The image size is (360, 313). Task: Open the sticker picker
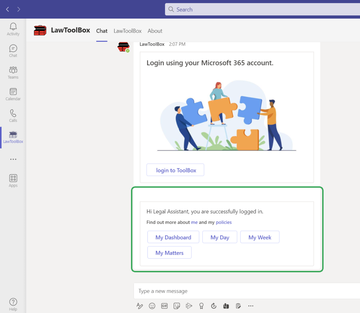(177, 306)
